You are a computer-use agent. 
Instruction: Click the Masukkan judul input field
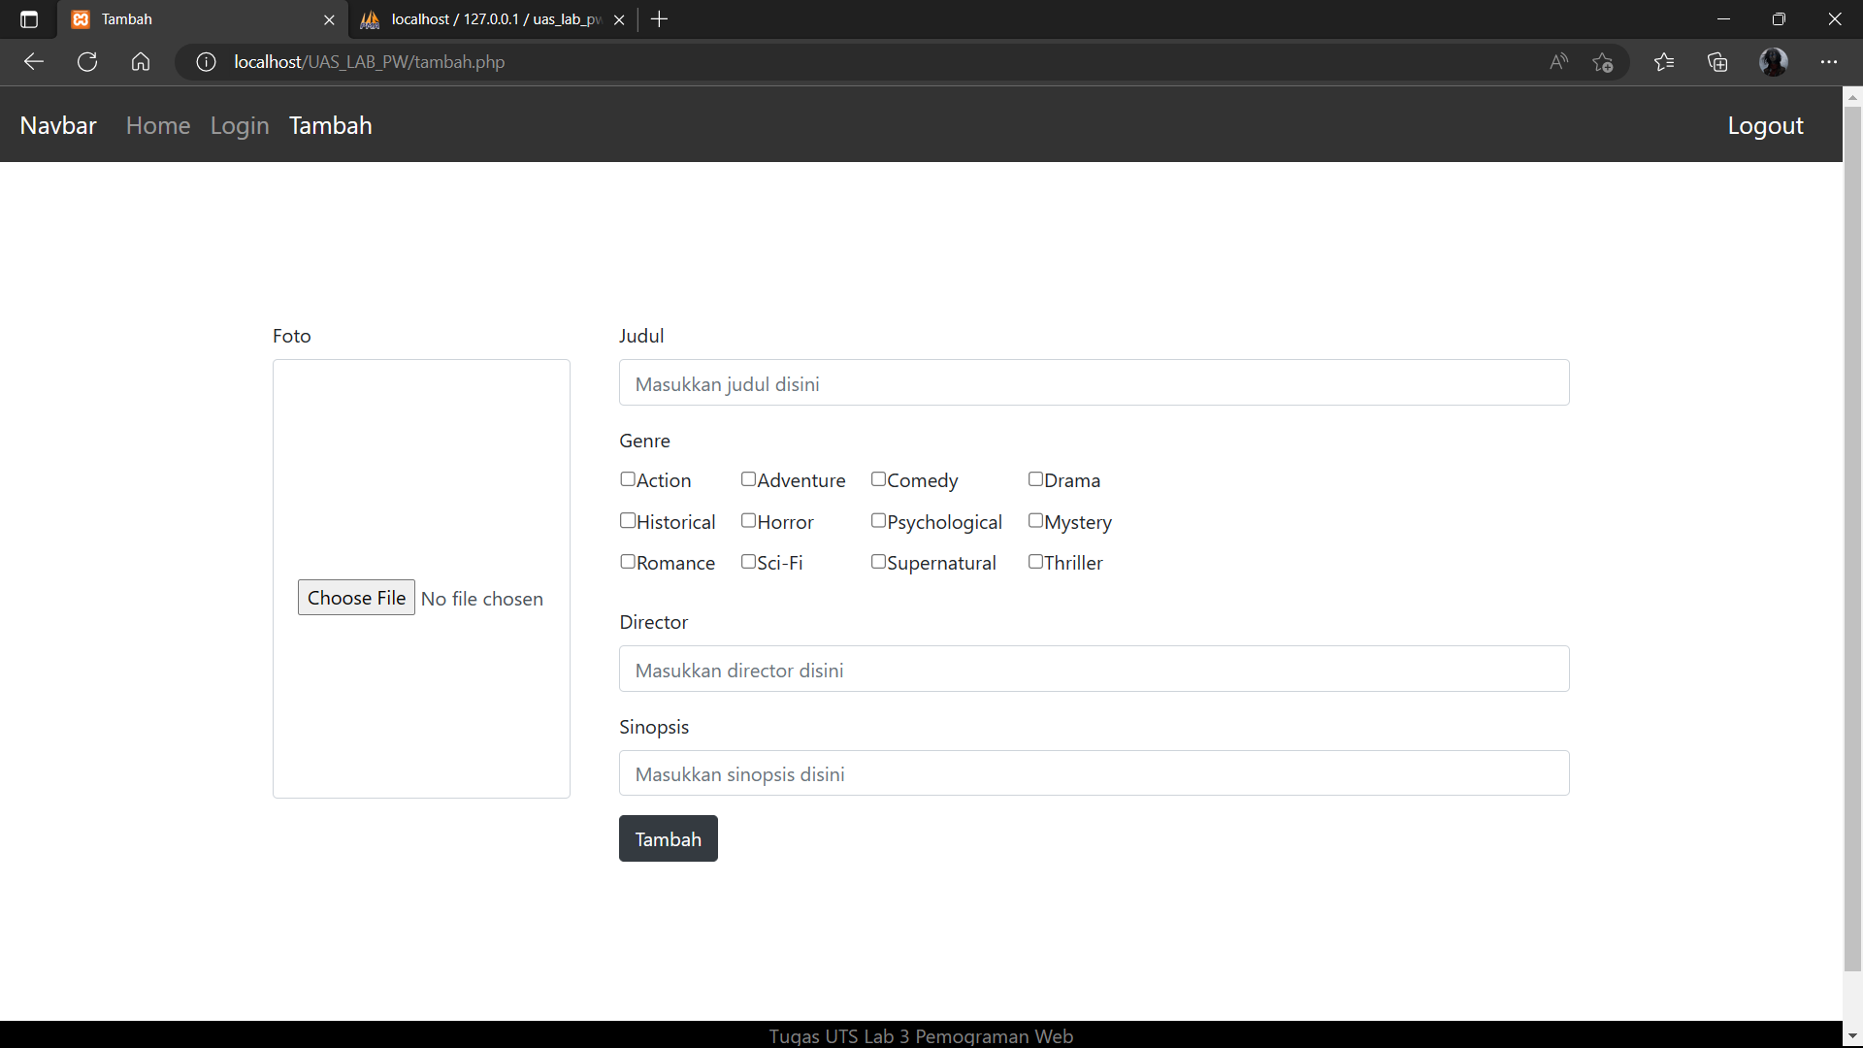tap(1093, 382)
